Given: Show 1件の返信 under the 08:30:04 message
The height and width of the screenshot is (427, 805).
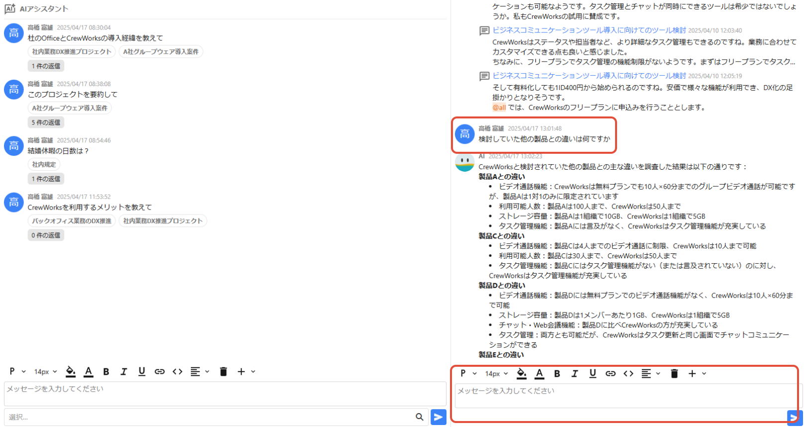Looking at the screenshot, I should (x=46, y=66).
